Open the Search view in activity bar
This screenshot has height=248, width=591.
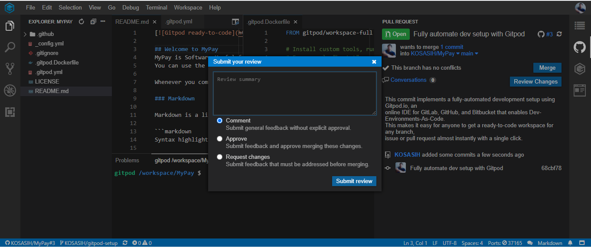10,47
